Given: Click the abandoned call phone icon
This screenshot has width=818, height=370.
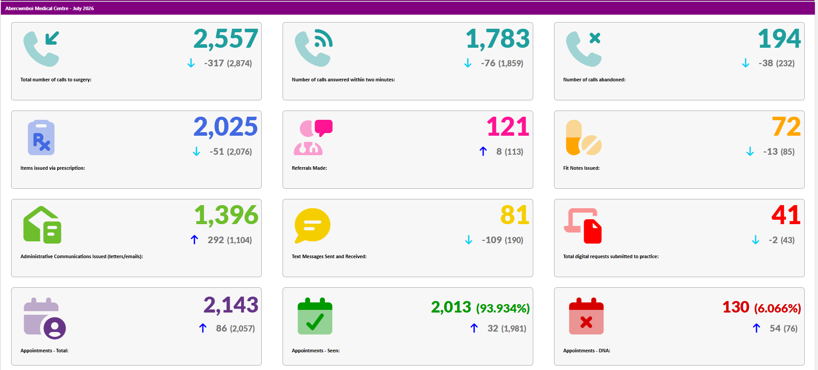Looking at the screenshot, I should [584, 49].
